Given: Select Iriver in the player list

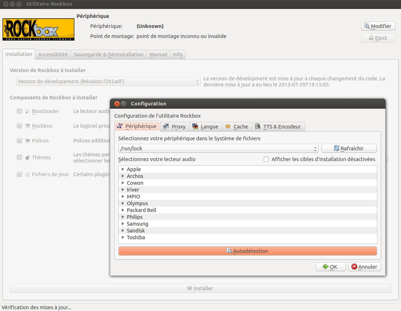Looking at the screenshot, I should point(133,190).
